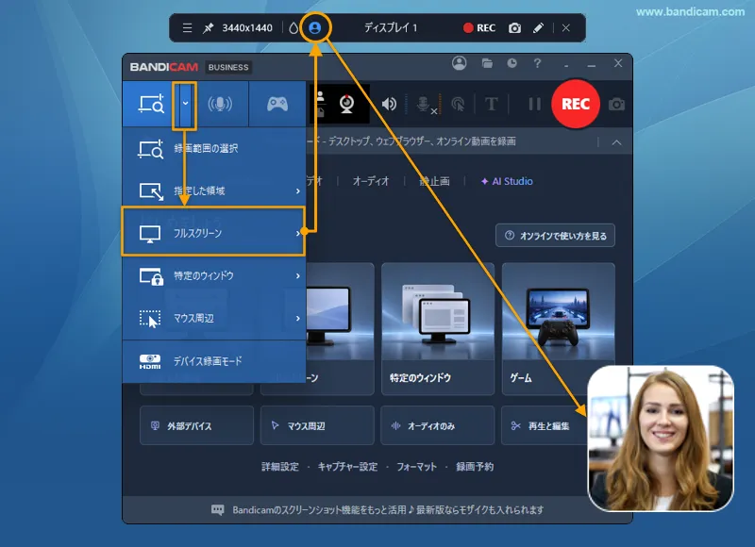The height and width of the screenshot is (547, 755).
Task: Open the 詳細設定 link
Action: coord(279,466)
